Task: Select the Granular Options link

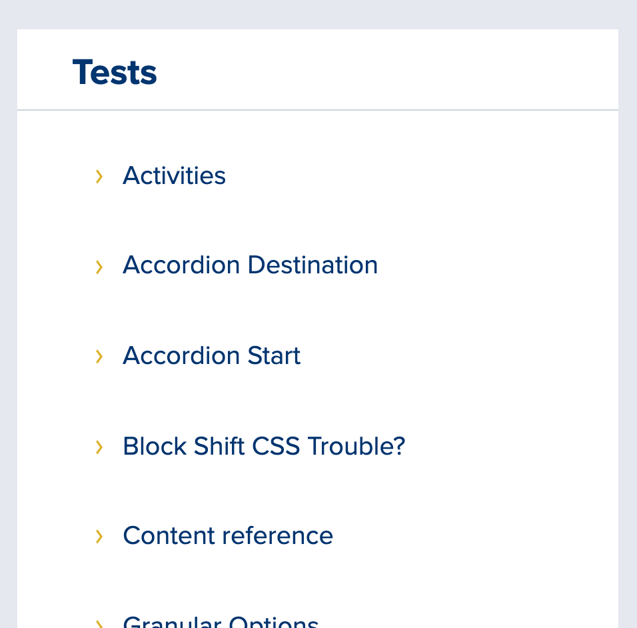Action: [x=221, y=623]
